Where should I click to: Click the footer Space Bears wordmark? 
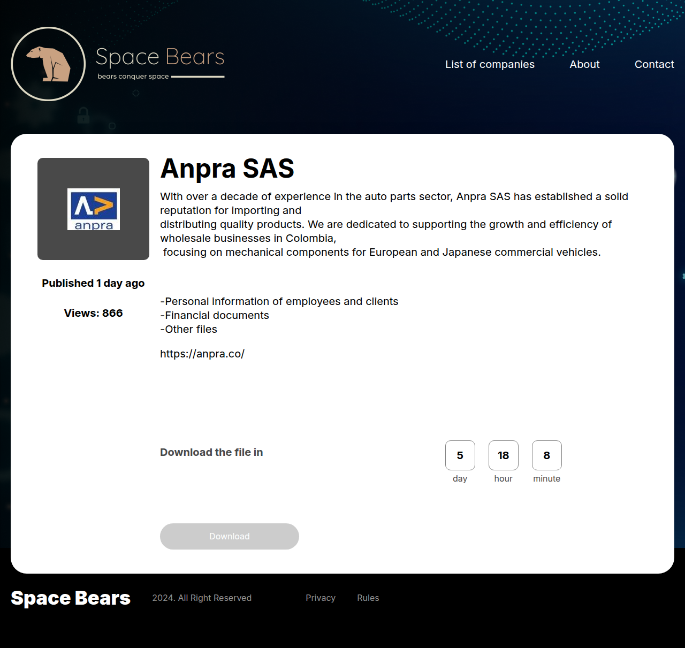coord(71,598)
